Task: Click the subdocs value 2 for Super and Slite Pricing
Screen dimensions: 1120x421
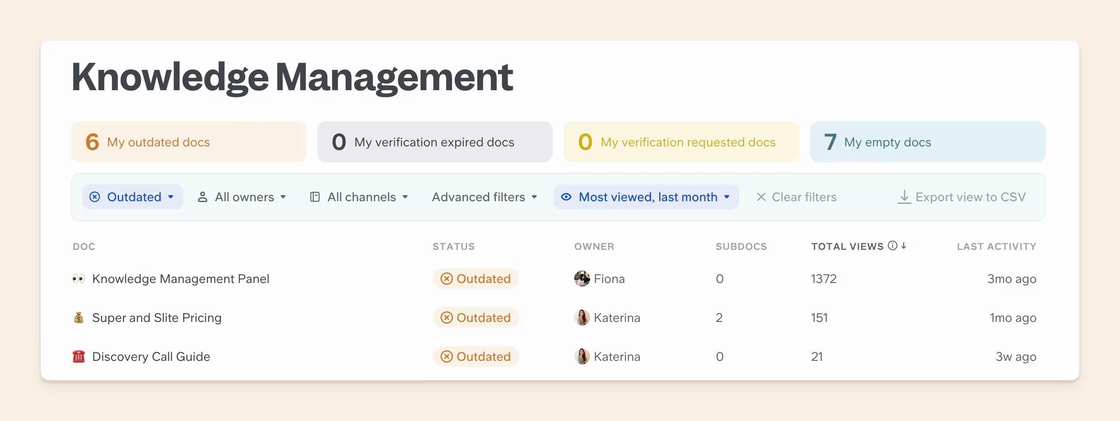Action: [719, 318]
